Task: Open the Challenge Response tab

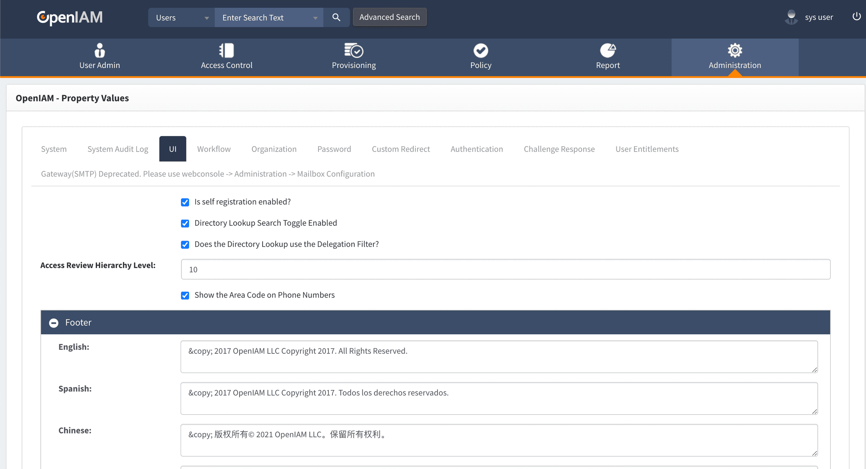Action: (x=559, y=149)
